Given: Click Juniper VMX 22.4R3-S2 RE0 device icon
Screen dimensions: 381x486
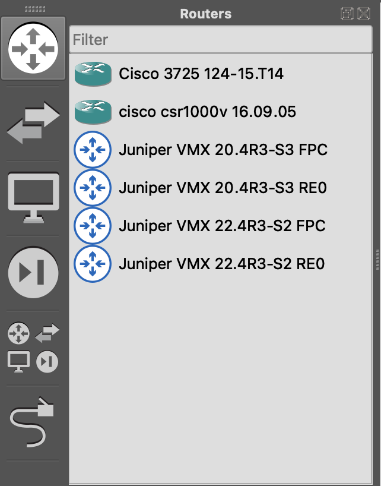Looking at the screenshot, I should [93, 263].
